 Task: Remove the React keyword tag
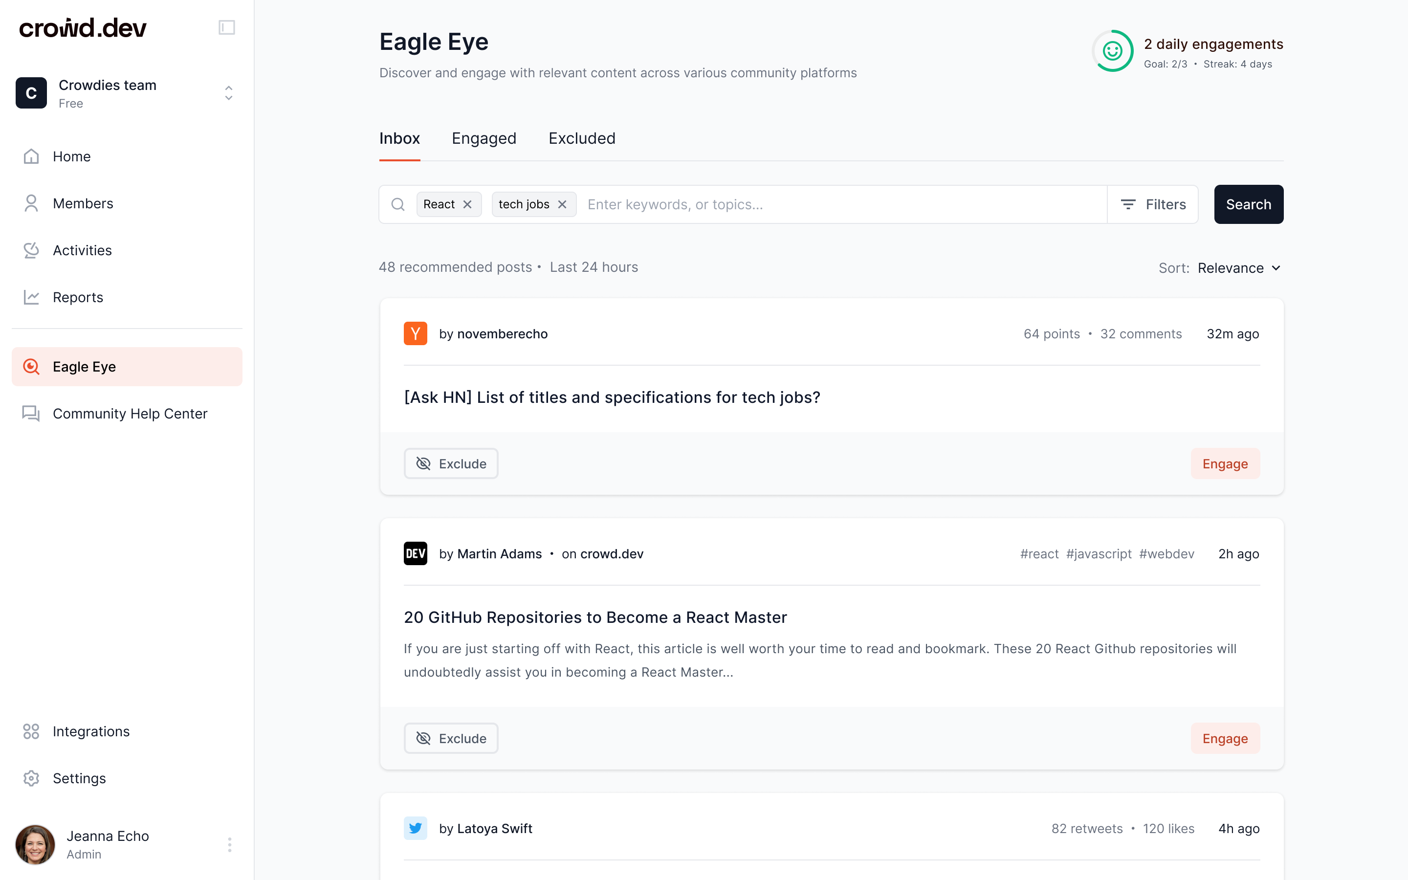tap(467, 204)
